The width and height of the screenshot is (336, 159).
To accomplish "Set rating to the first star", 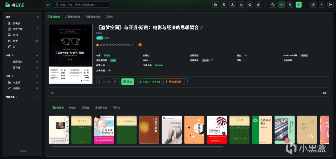I will (x=101, y=45).
